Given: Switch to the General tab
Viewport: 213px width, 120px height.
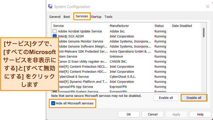Looking at the screenshot, I should (x=55, y=17).
